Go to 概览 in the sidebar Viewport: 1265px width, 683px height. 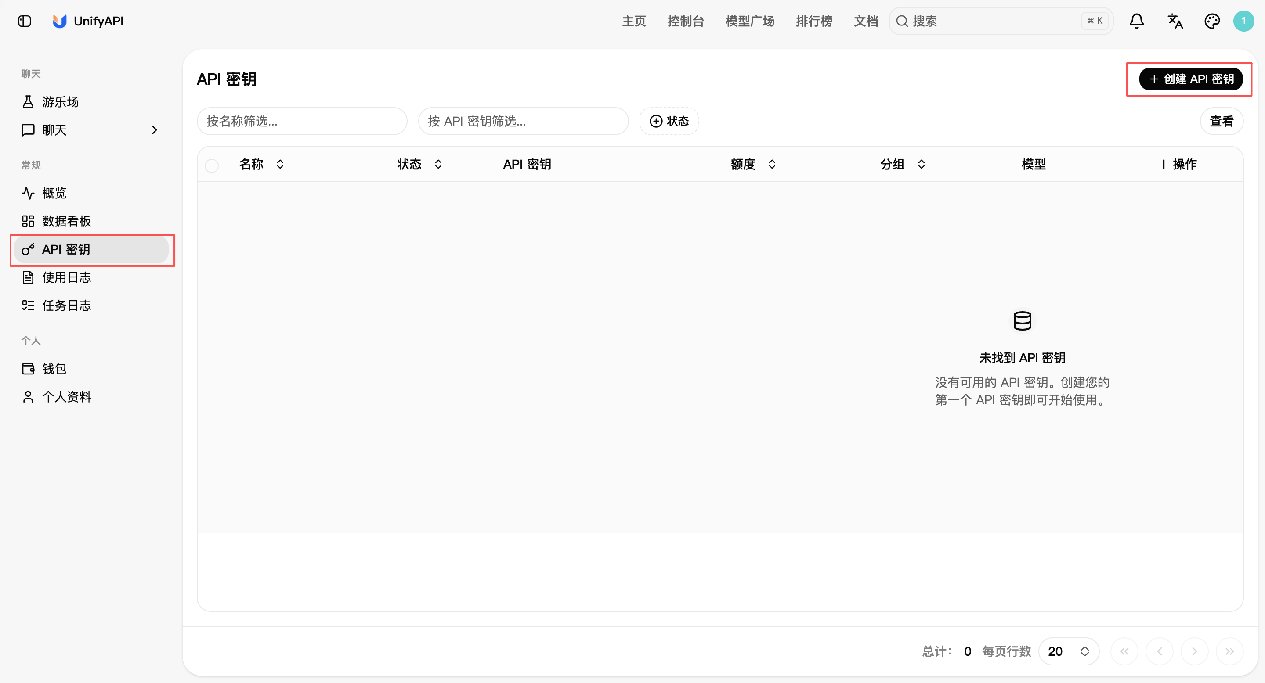click(x=91, y=193)
